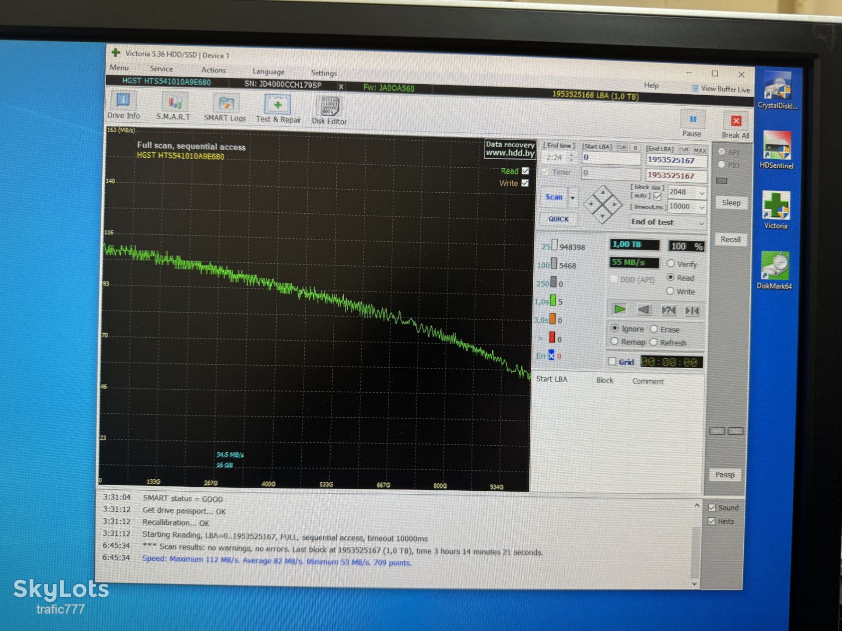Screen dimensions: 842x631
Task: Click the Recall button
Action: point(730,239)
